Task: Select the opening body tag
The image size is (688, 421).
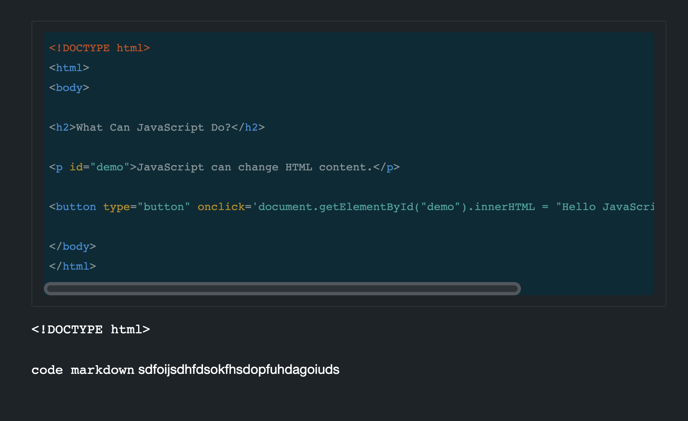Action: (69, 87)
